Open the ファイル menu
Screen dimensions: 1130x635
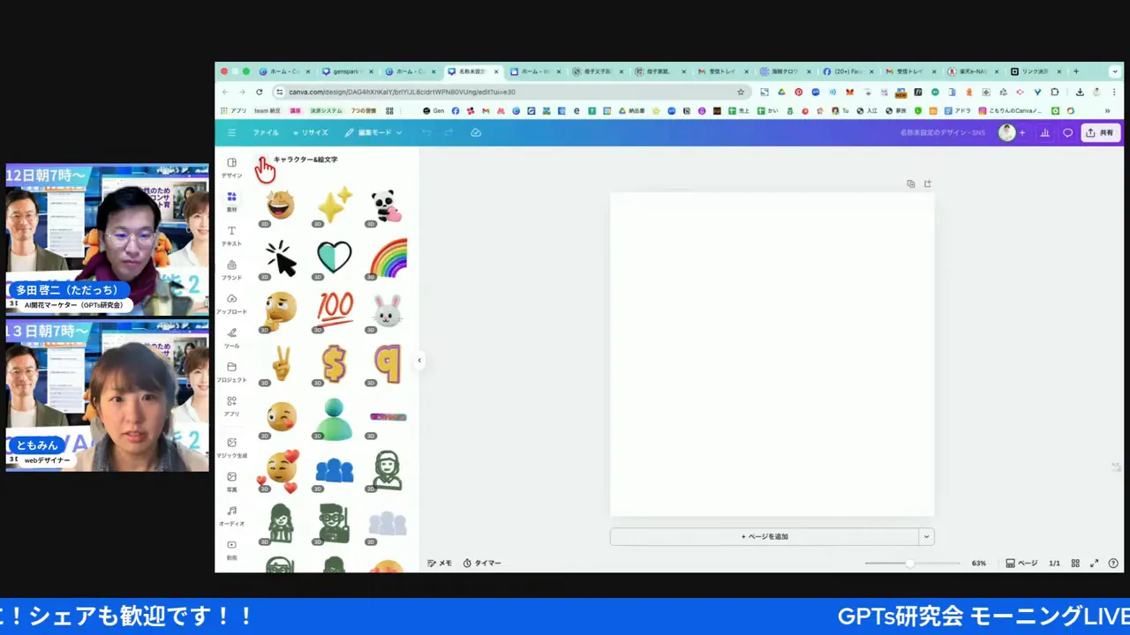point(266,132)
